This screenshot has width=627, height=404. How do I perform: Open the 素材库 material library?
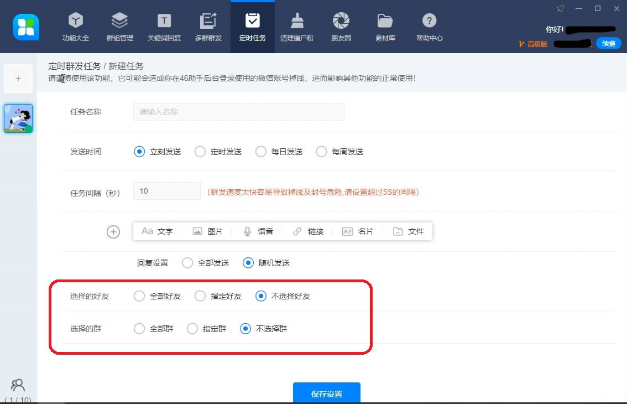(x=385, y=27)
